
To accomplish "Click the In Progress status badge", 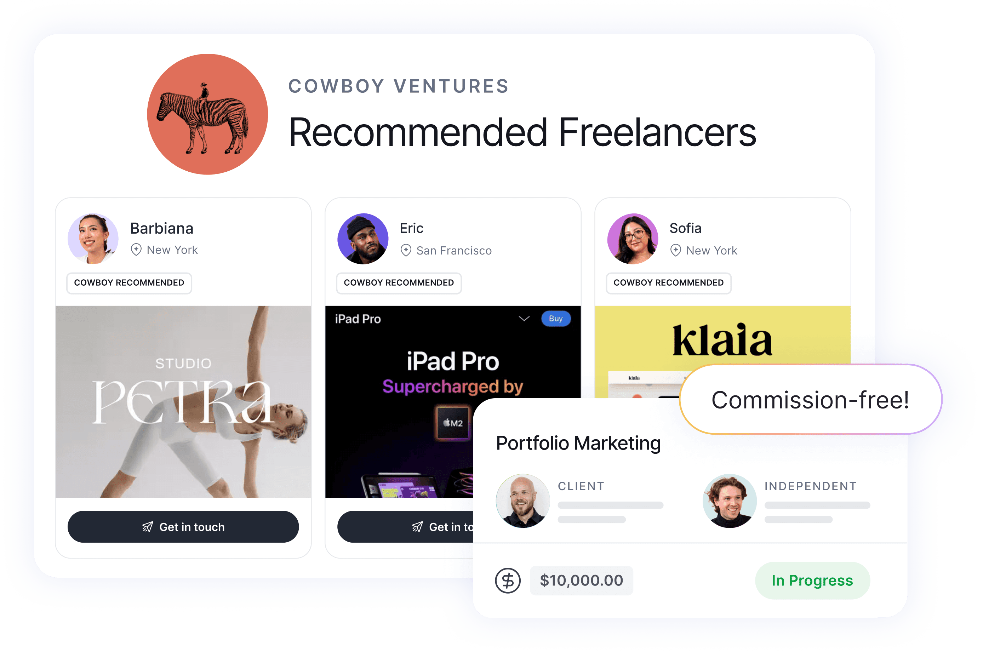I will click(x=812, y=580).
